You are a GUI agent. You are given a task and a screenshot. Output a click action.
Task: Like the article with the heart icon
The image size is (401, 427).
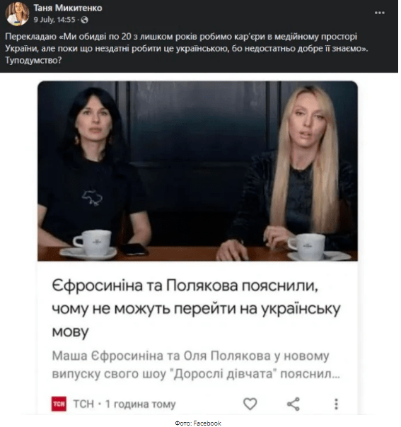tap(250, 404)
